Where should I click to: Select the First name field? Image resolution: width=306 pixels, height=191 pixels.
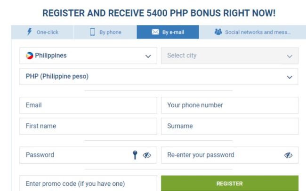(x=88, y=126)
